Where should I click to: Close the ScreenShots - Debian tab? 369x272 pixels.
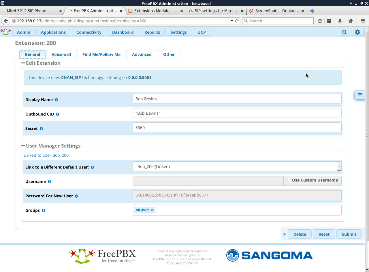pos(303,11)
